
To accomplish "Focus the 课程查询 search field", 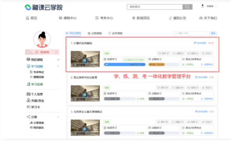I will tap(155, 7).
